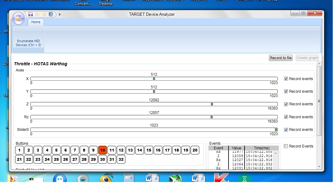
Task: Click button 21 indicator
Action: 19,160
